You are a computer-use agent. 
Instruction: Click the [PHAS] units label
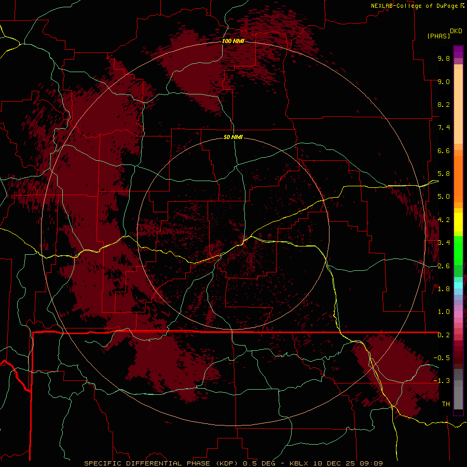[x=438, y=36]
